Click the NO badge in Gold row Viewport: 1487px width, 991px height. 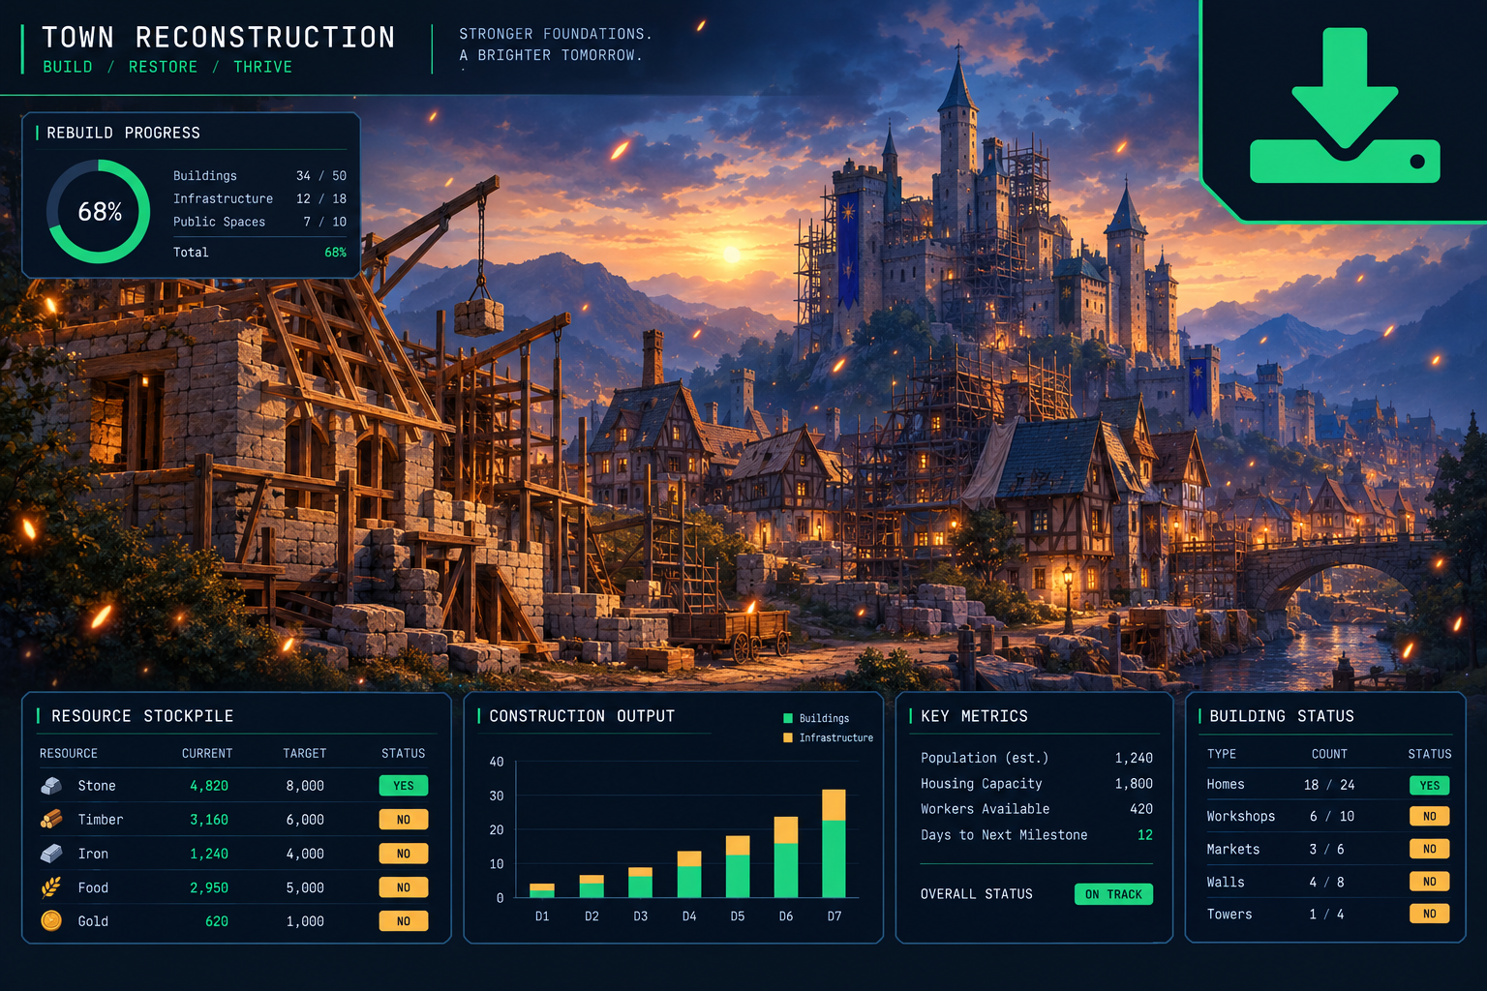404,921
